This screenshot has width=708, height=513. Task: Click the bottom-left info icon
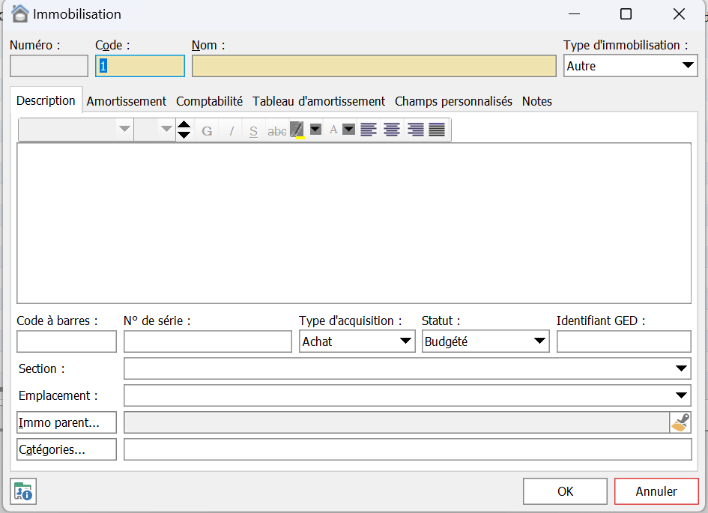[23, 491]
